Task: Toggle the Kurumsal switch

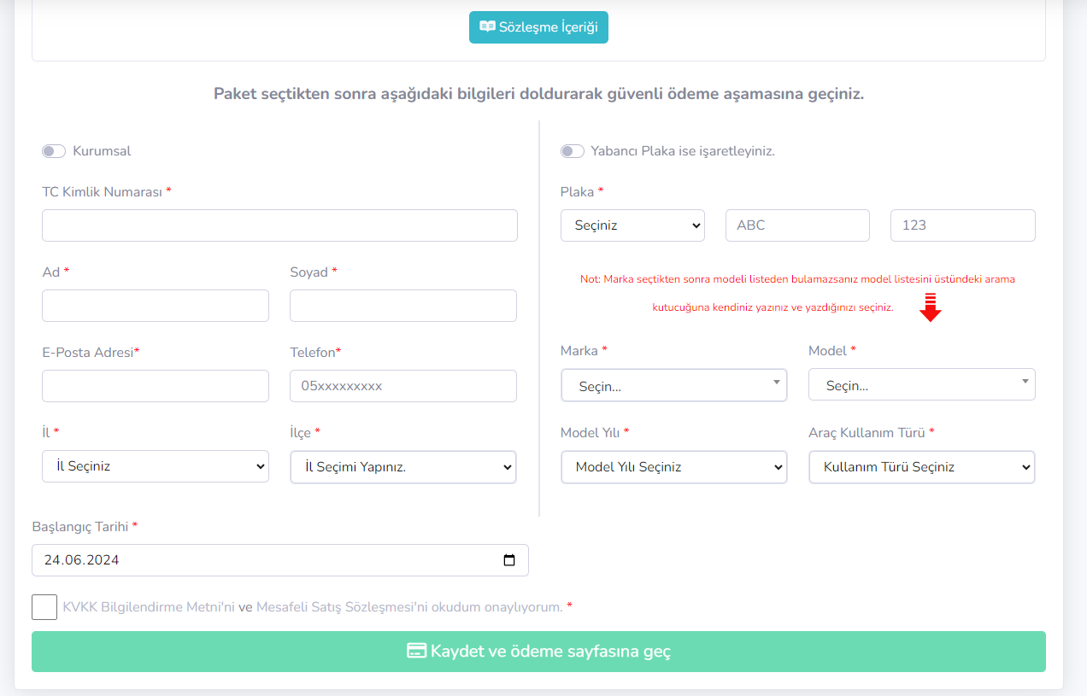Action: pos(54,151)
